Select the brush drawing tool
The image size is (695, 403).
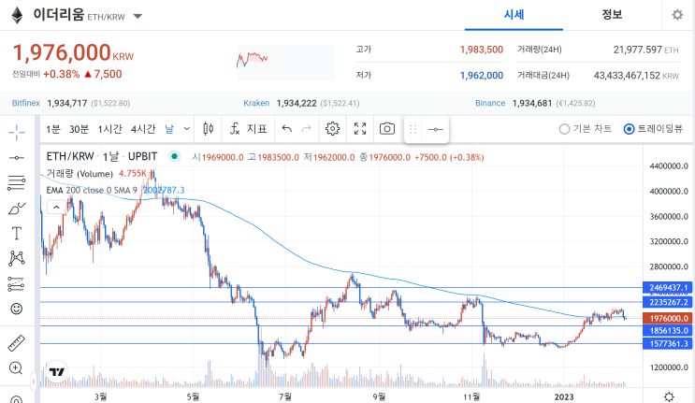coord(17,209)
